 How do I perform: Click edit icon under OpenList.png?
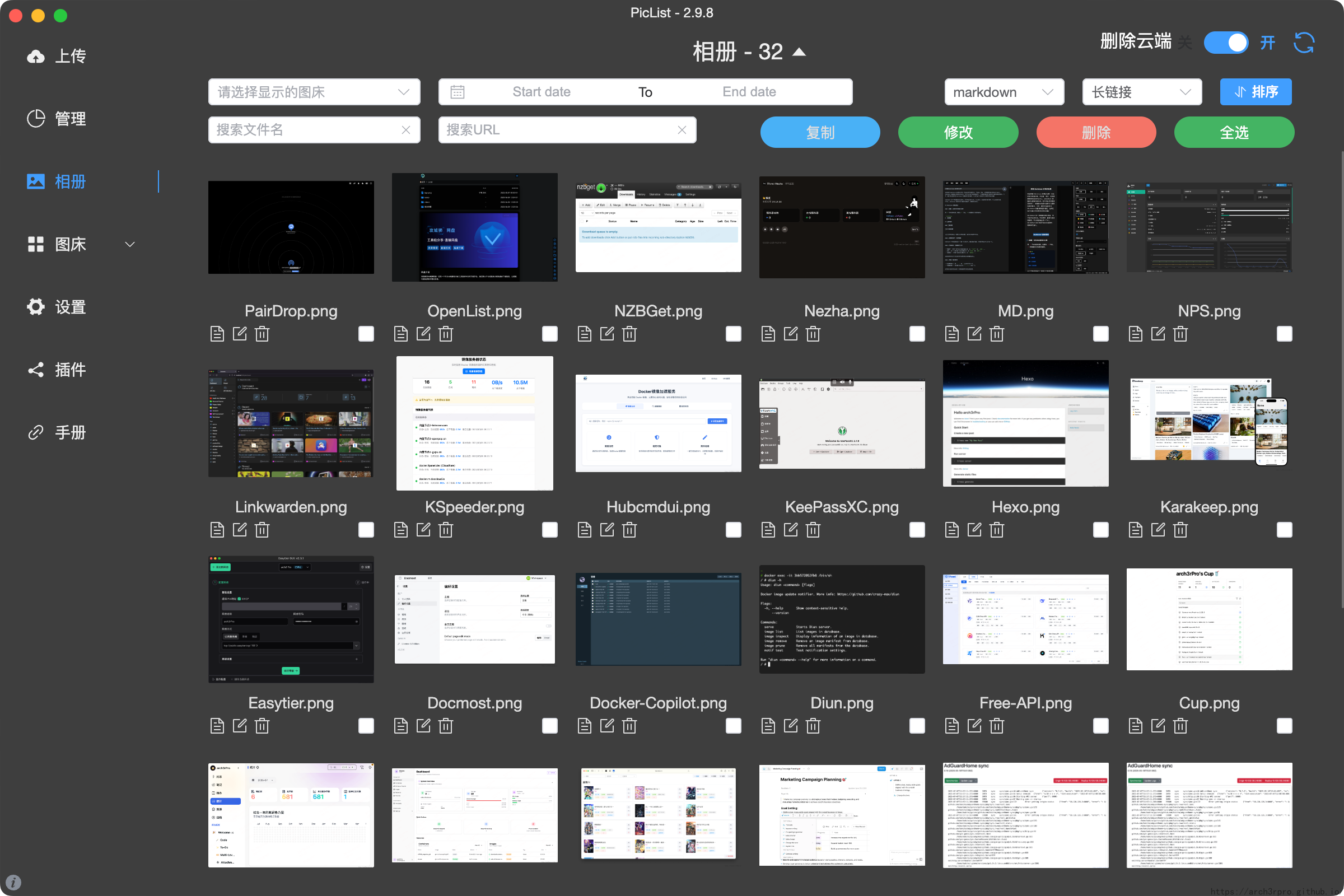tap(423, 334)
